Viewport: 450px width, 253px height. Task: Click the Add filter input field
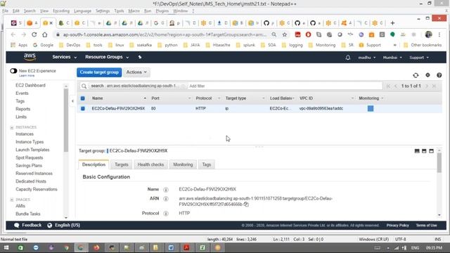pos(284,86)
